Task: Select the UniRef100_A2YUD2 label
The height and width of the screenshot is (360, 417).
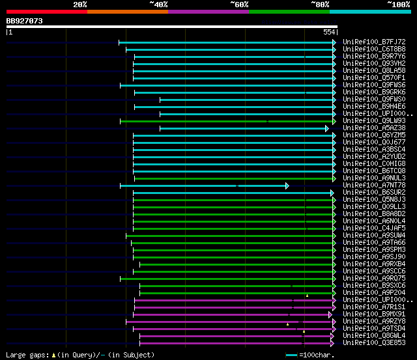Action: click(x=374, y=157)
